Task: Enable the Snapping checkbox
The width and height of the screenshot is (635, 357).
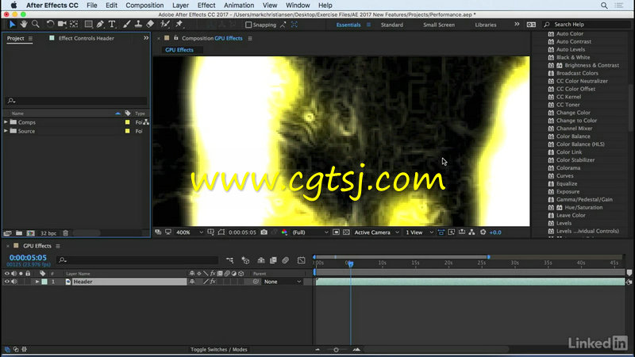Action: point(248,25)
